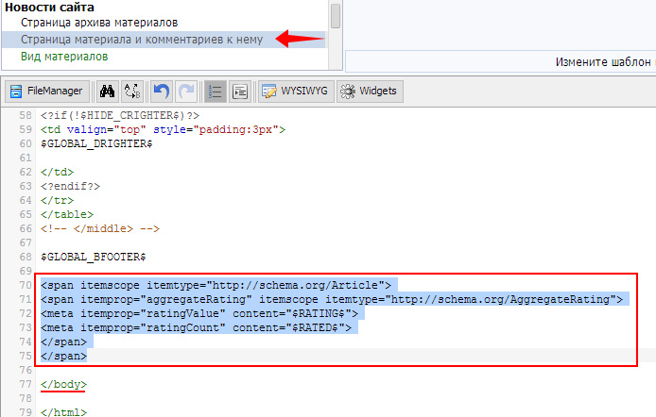Screen dimensions: 656x417
Task: Click the $GLOBAL_DRIGHTER$ code line
Action: 96,143
